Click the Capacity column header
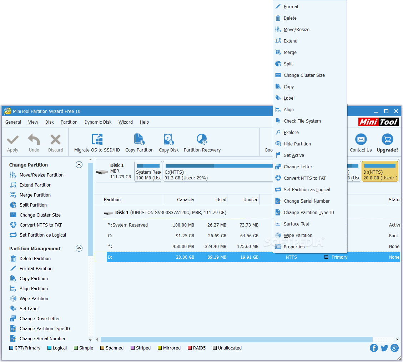The image size is (403, 362). [x=179, y=200]
